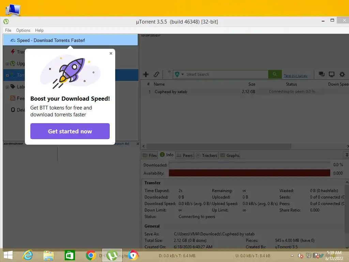Viewport: 349px width, 262px height.
Task: Click the Upgrade uTorrent logo icon
Action: [13, 63]
